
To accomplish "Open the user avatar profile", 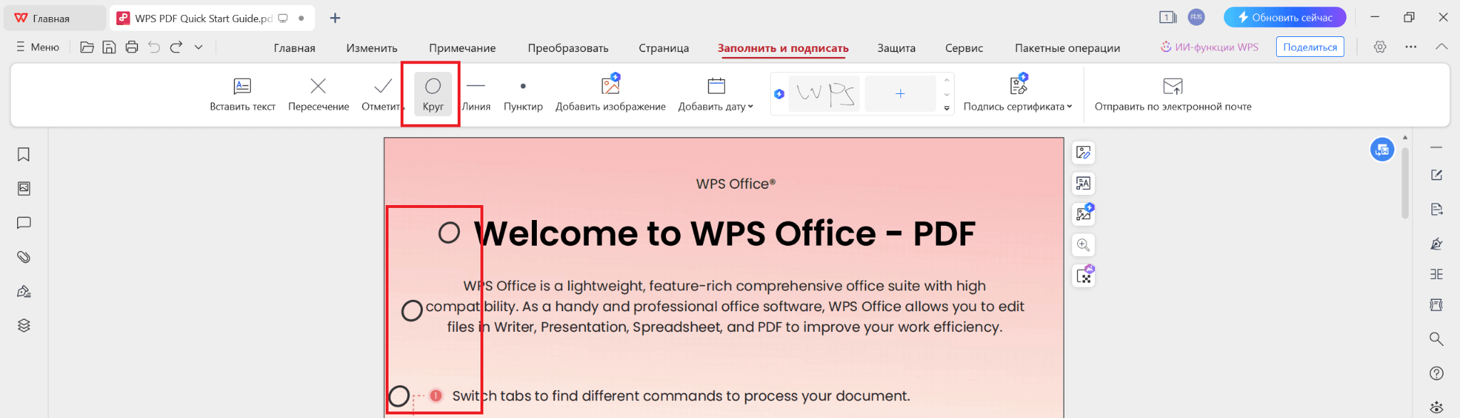I will (x=1196, y=17).
